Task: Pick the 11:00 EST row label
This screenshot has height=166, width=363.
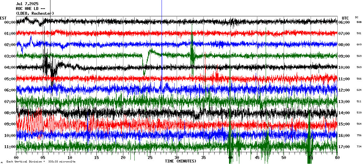Action: (x=10, y=147)
